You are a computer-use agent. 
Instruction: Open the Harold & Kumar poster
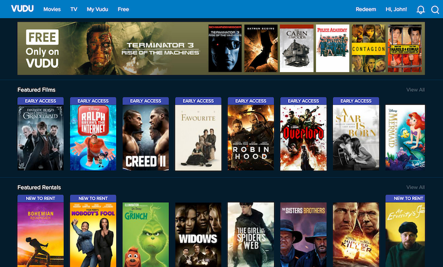point(405,48)
